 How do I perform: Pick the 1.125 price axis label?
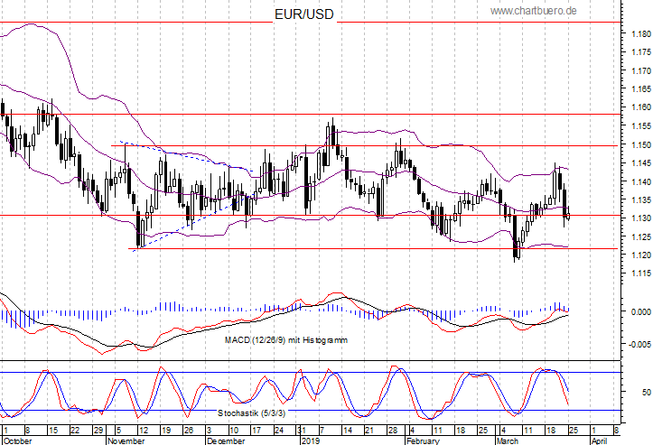coord(641,236)
